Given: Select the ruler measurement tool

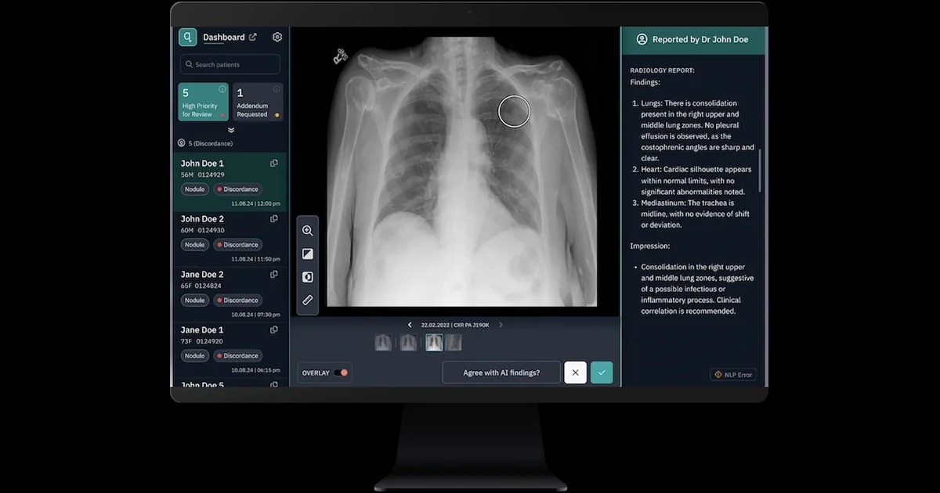Looking at the screenshot, I should click(307, 300).
